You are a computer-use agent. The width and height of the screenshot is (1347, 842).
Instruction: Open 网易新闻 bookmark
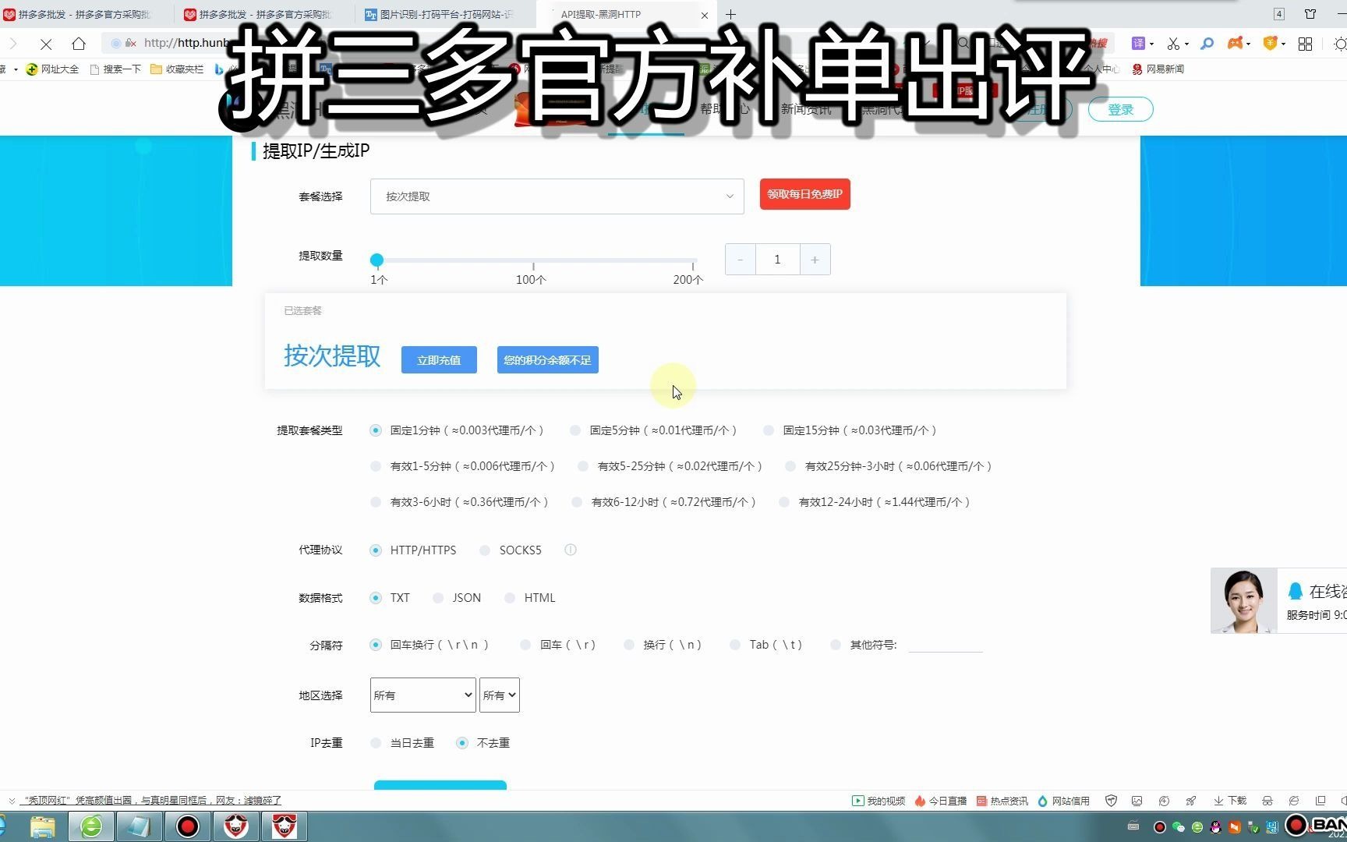coord(1158,69)
